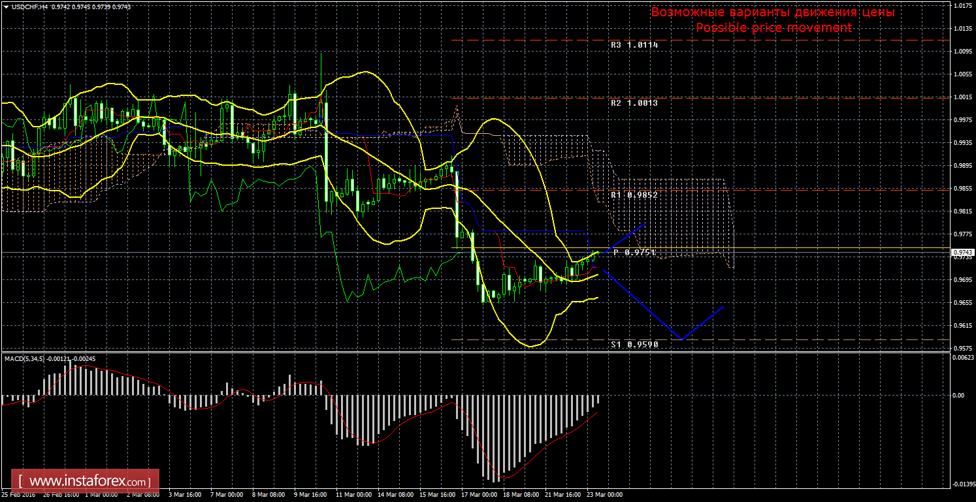Click the '2 Mar 08:00' time label
The width and height of the screenshot is (976, 502).
142,495
